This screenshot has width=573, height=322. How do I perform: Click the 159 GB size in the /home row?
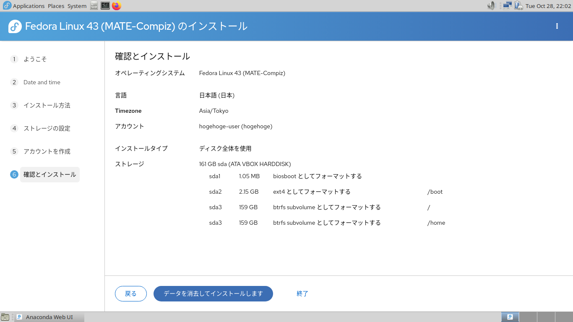[248, 223]
